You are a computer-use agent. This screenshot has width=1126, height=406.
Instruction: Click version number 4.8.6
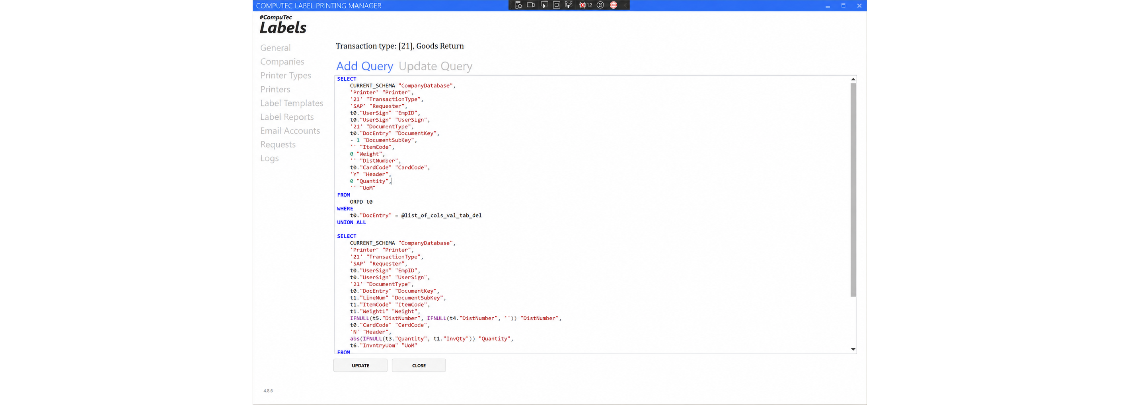tap(268, 391)
